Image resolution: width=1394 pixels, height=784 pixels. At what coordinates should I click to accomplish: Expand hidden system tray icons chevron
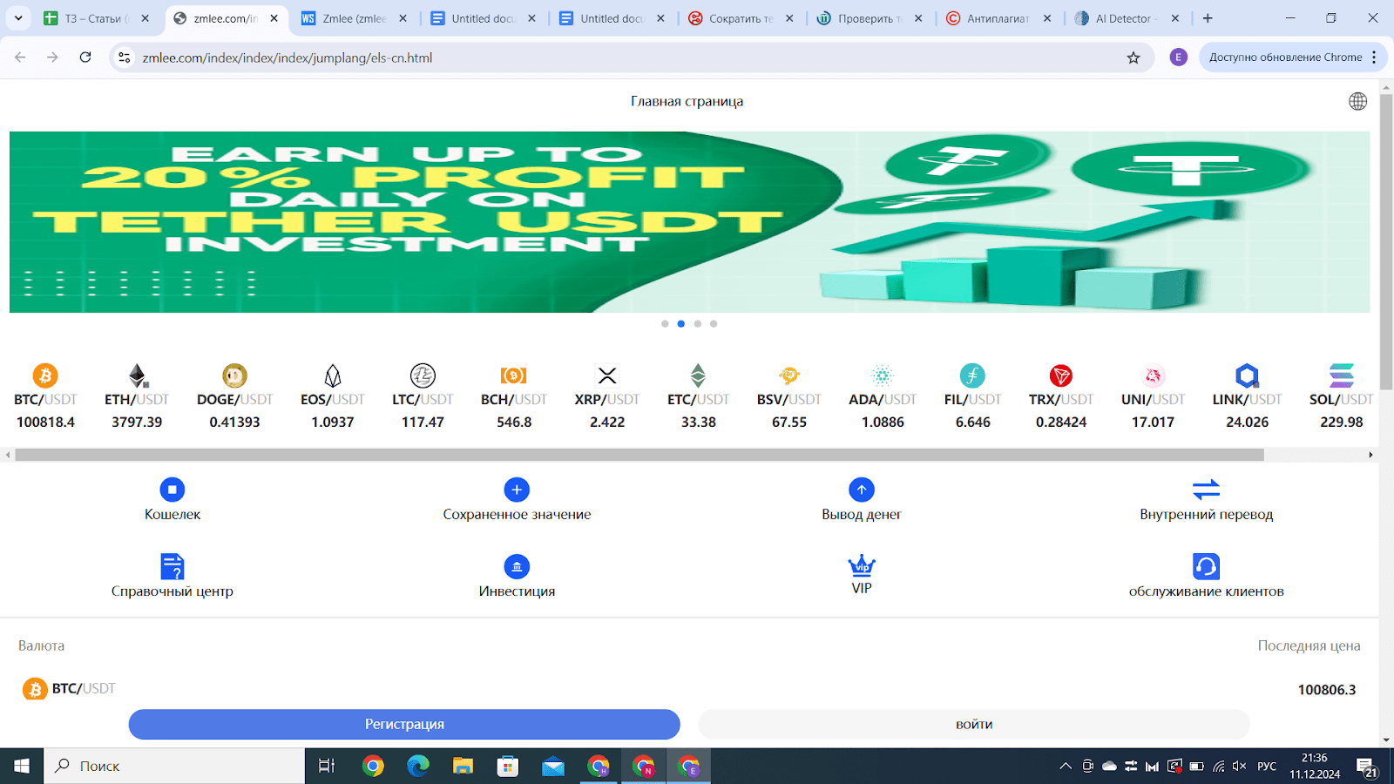point(1066,767)
